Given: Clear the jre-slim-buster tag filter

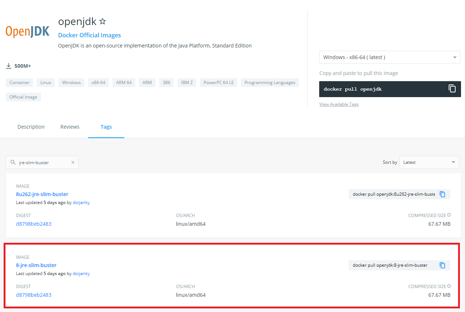Looking at the screenshot, I should tap(73, 162).
